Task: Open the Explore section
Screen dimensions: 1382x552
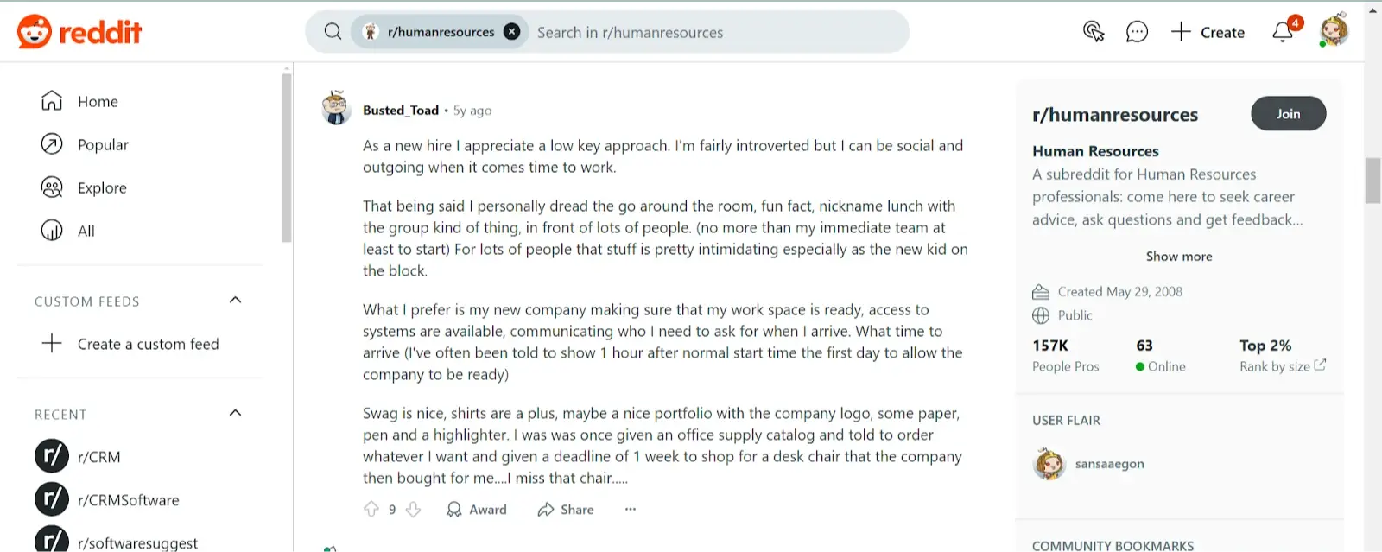Action: tap(102, 187)
